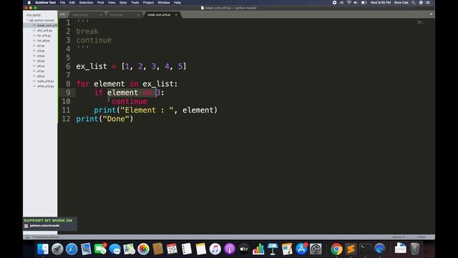Screen dimensions: 458x258
Task: Click the patreon.com link overlay
Action: pos(44,226)
